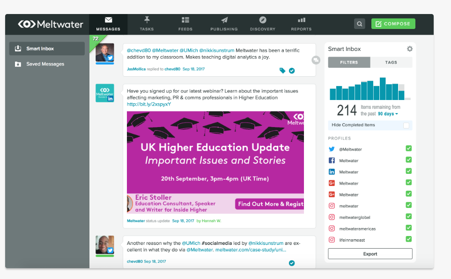Open the meltwater.com/case-study link
This screenshot has width=451, height=279.
pyautogui.click(x=251, y=250)
